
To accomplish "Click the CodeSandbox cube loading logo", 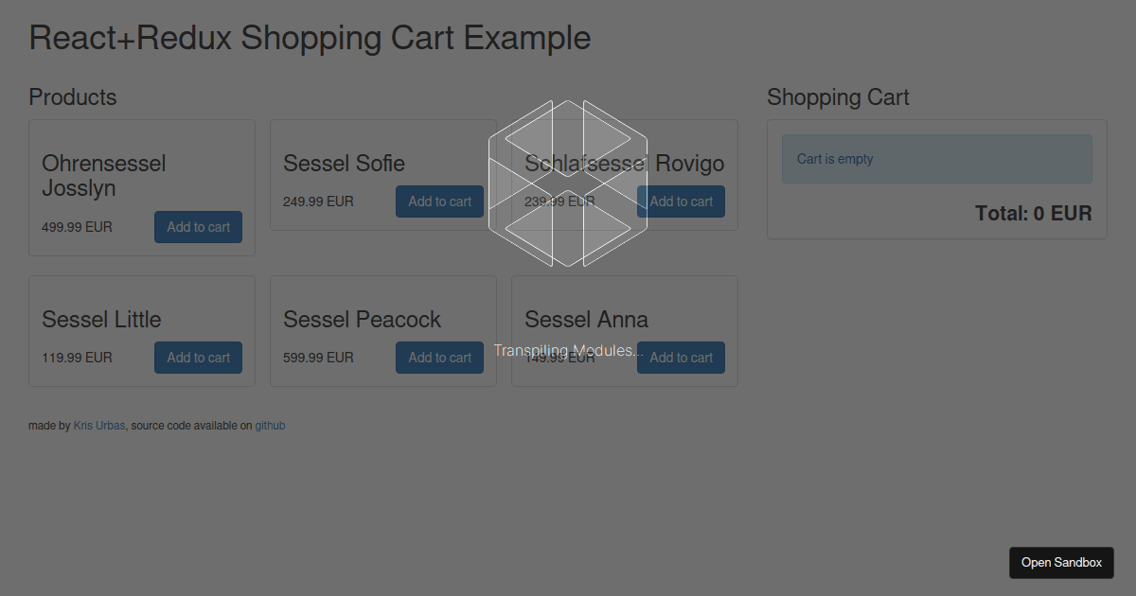I will (x=568, y=184).
